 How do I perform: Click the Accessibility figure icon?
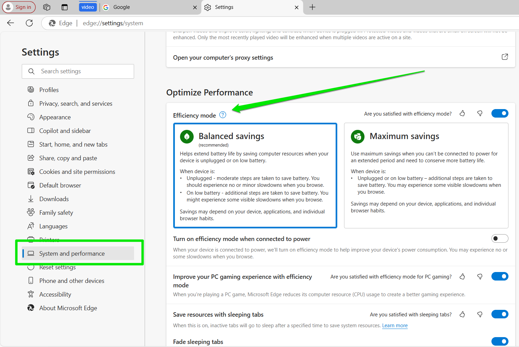(x=31, y=294)
